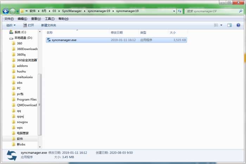
Task: Select the 新obs folder
Action: pyautogui.click(x=21, y=144)
